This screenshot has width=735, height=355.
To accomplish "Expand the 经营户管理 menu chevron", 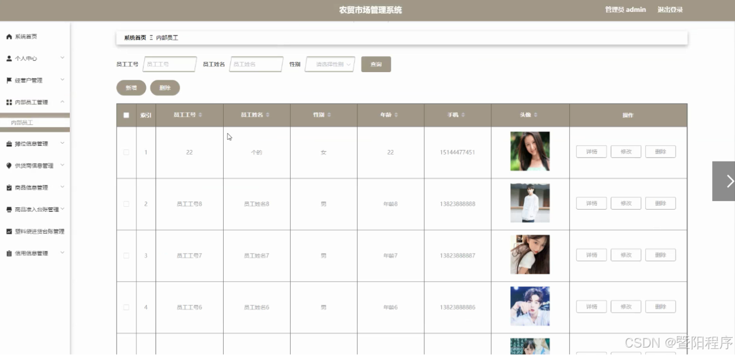I will tap(62, 80).
